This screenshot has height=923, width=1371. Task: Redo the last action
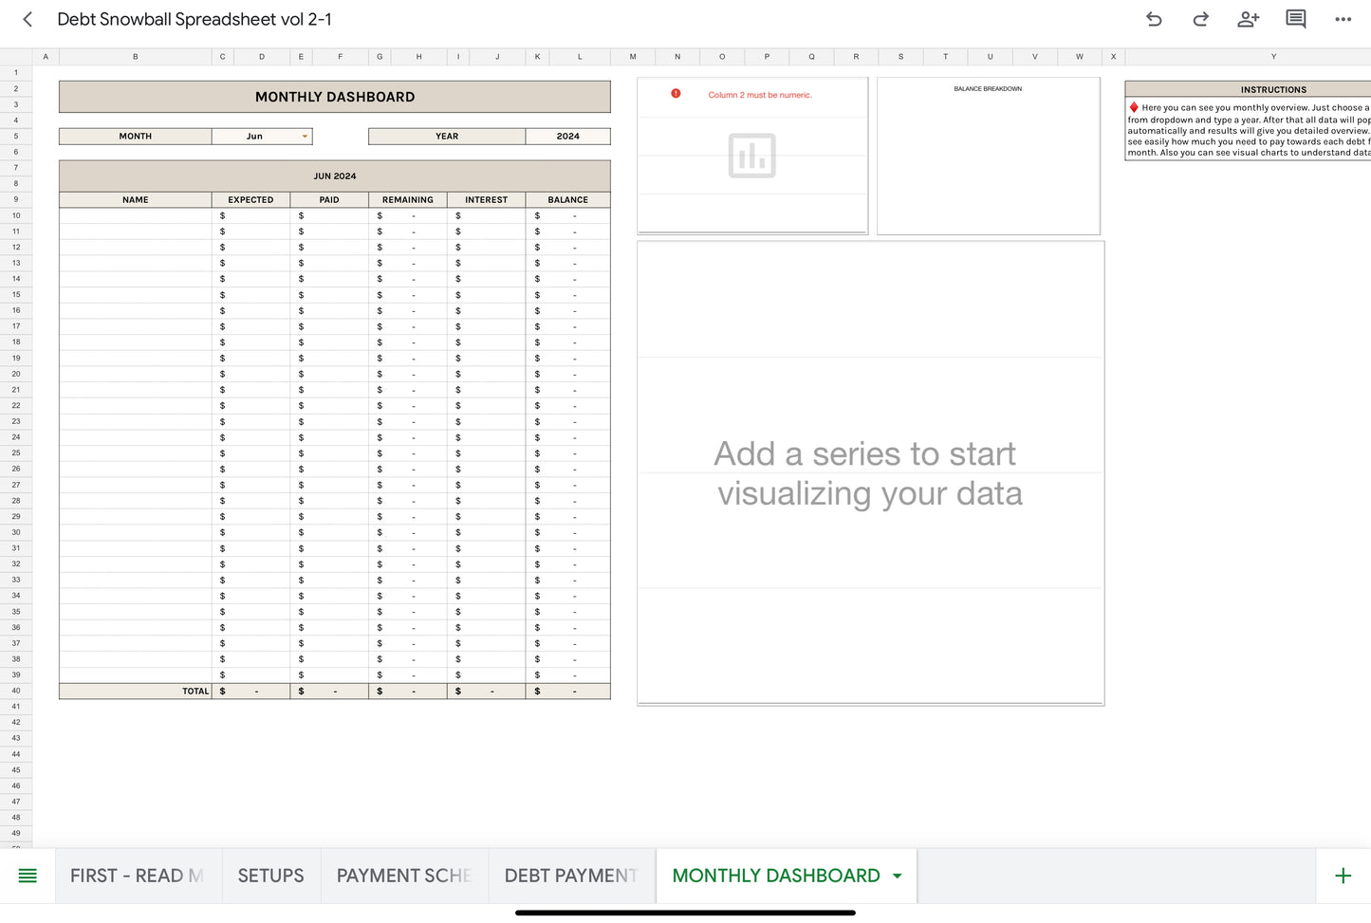tap(1200, 19)
